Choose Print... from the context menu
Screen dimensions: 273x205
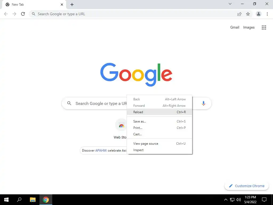159,128
